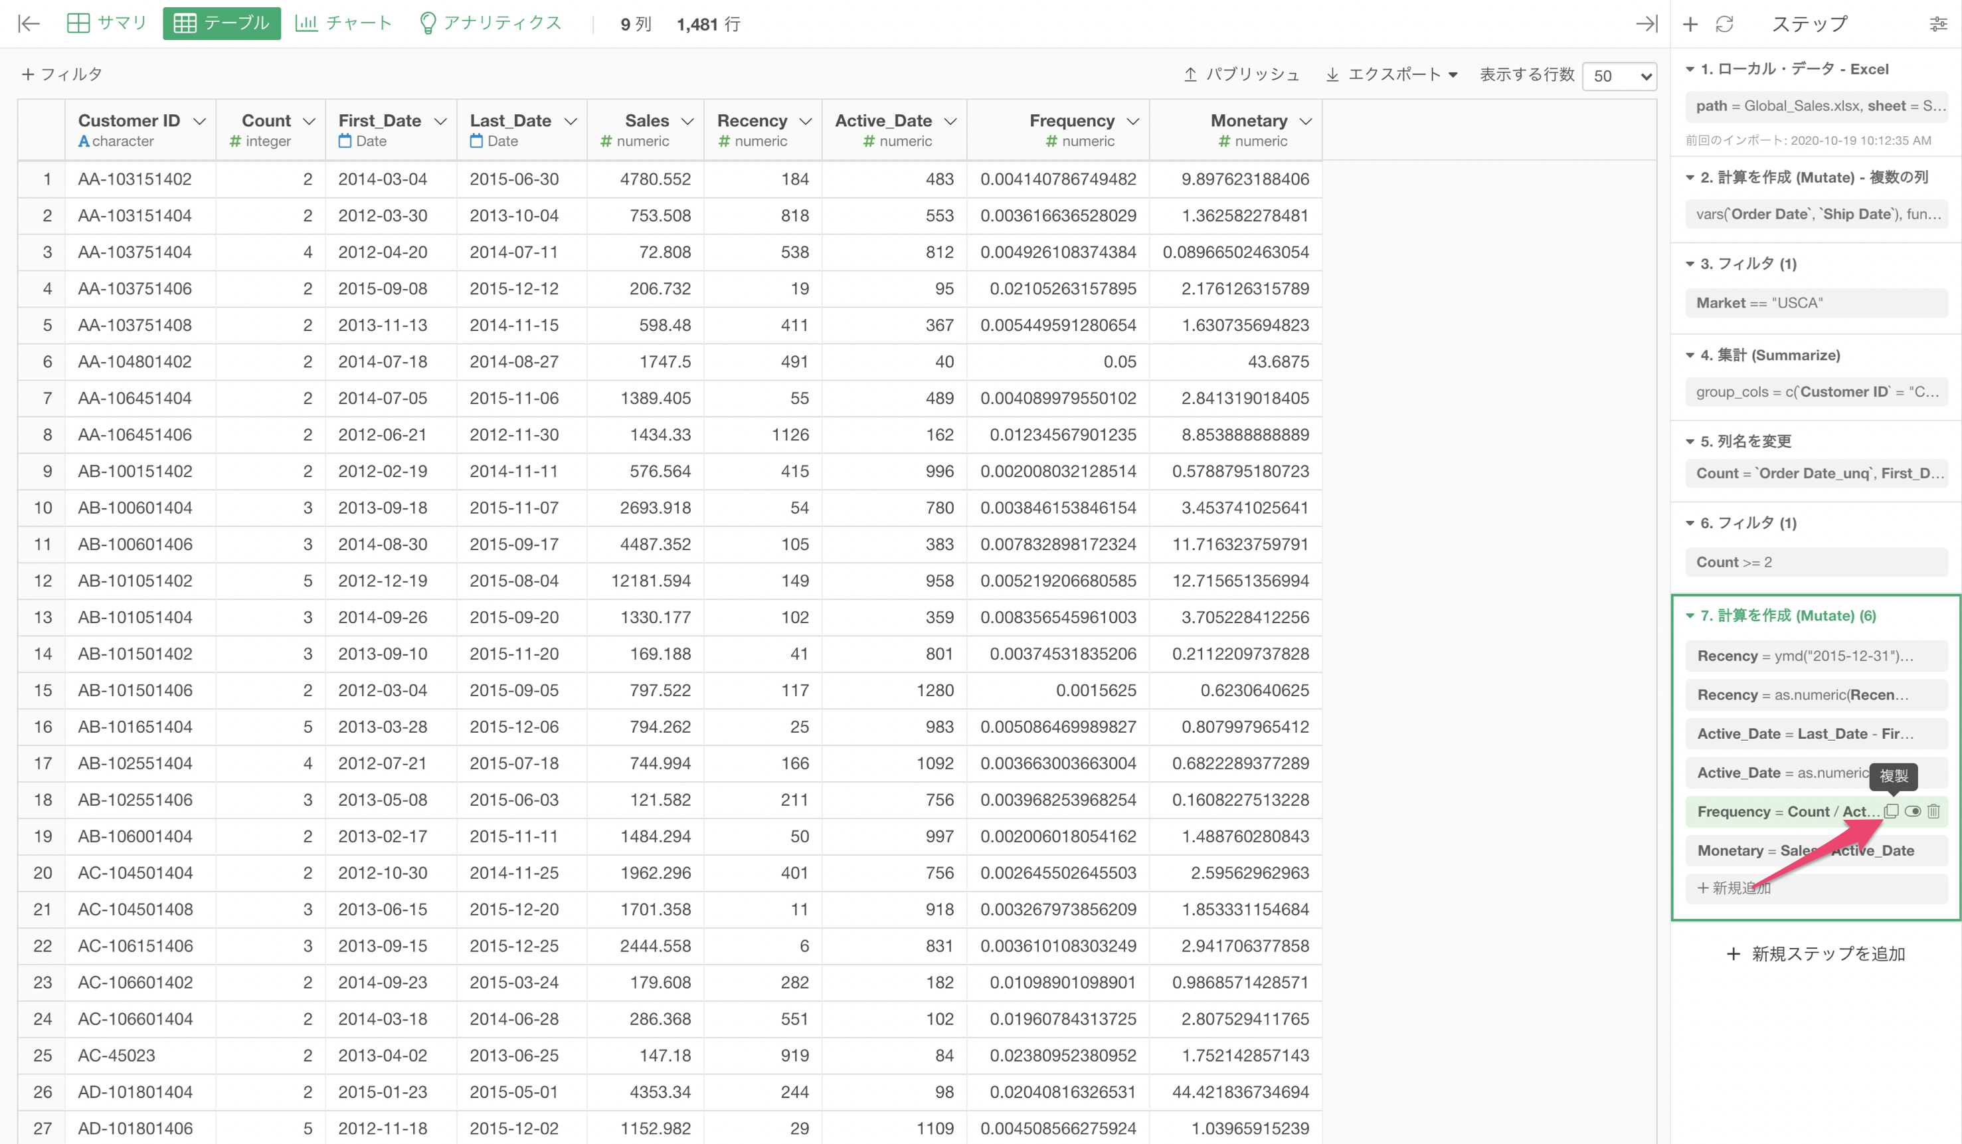
Task: Click the Publish (パブリッシュ) upload button
Action: pos(1241,75)
